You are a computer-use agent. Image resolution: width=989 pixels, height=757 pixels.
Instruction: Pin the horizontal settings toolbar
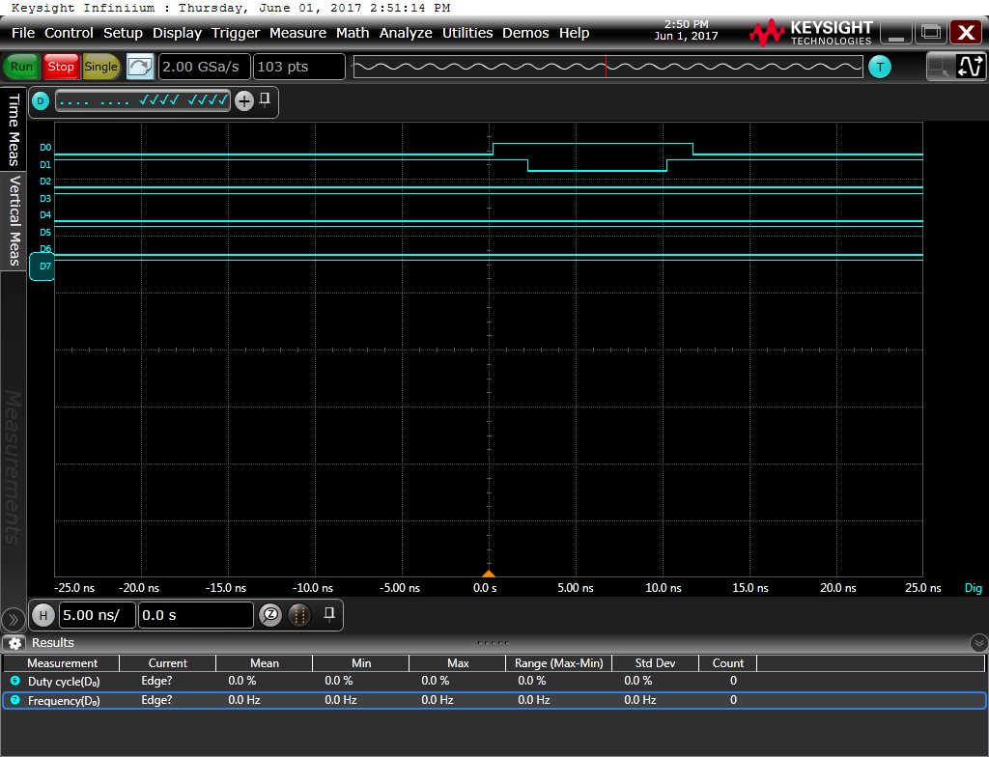329,614
